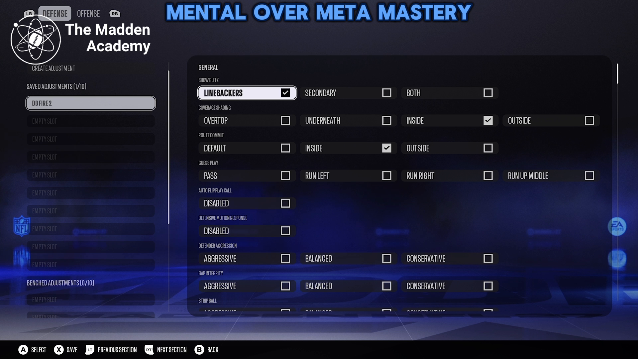This screenshot has height=359, width=638.
Task: Click the saved adjustments list scrollbar
Action: (169, 147)
